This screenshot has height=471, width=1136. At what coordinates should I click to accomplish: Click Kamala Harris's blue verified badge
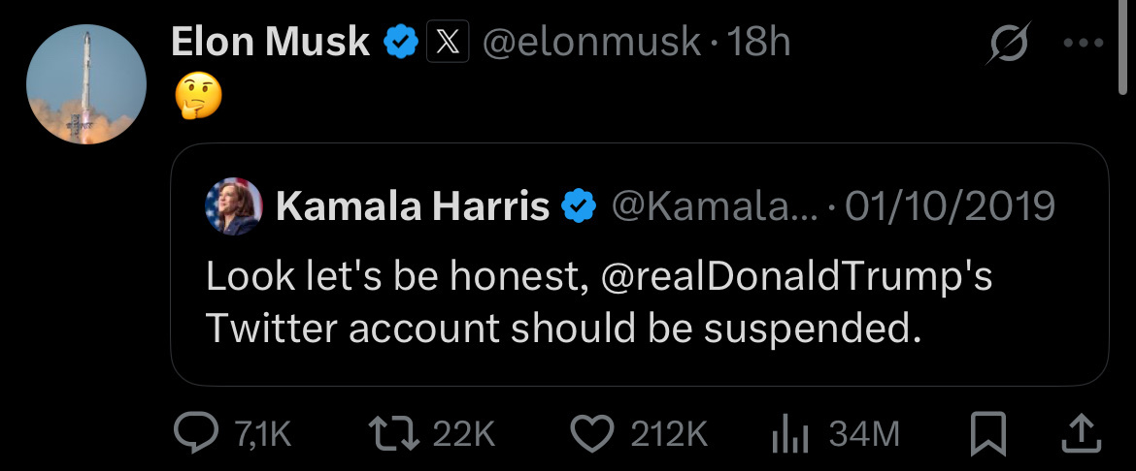580,206
